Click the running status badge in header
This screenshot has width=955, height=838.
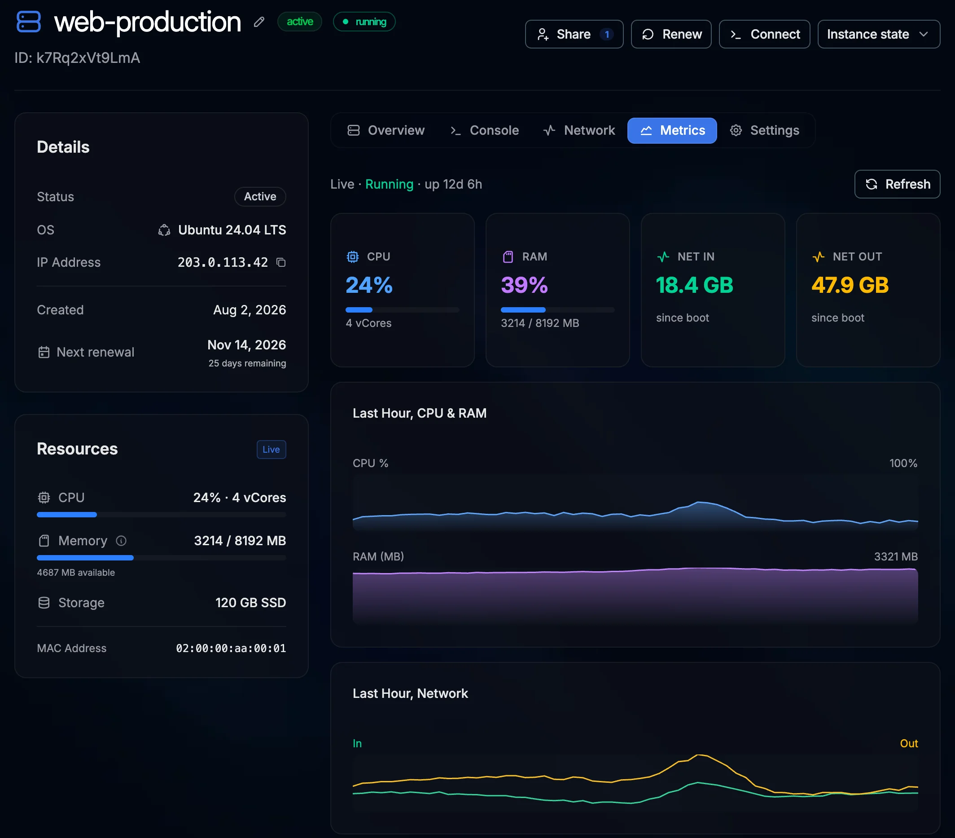[364, 22]
